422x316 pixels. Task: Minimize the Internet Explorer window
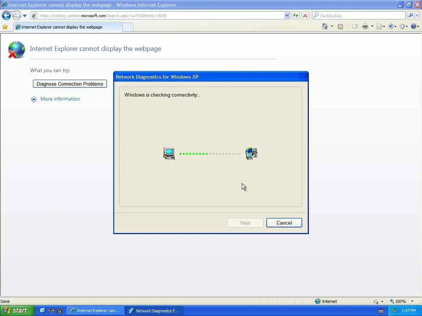coord(400,4)
